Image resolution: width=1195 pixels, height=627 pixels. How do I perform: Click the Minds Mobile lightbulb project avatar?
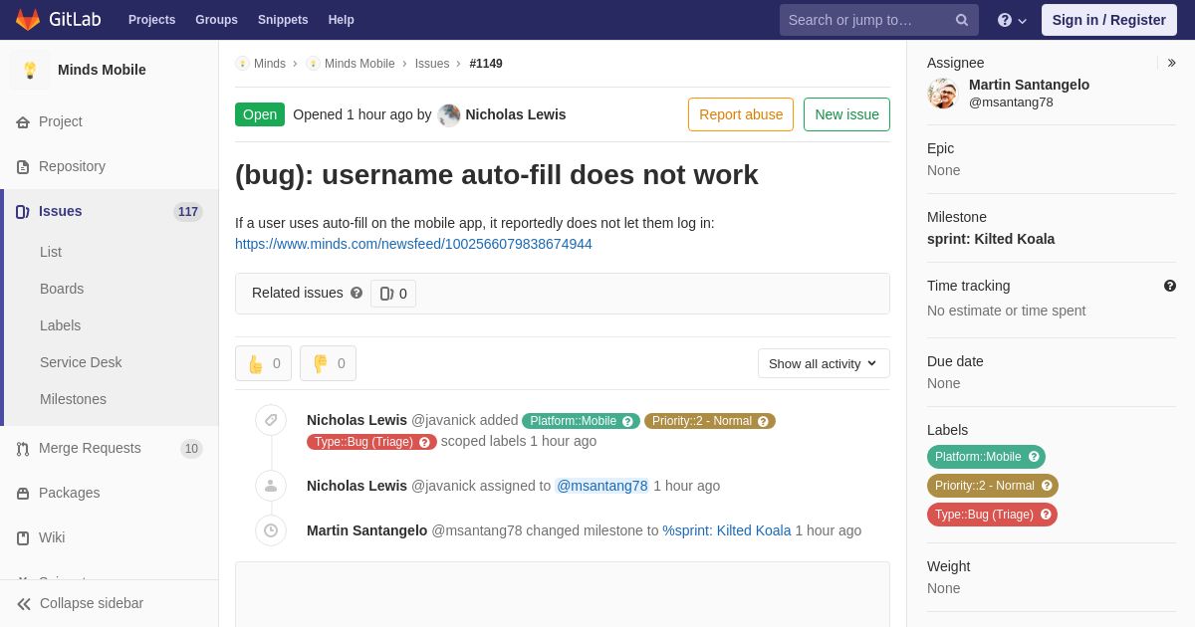(30, 70)
